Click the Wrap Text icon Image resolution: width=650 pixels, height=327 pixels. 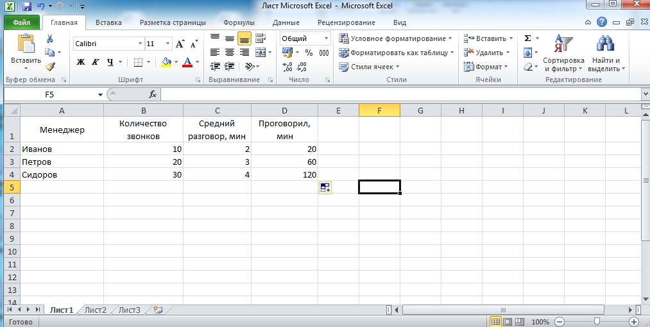(x=261, y=38)
